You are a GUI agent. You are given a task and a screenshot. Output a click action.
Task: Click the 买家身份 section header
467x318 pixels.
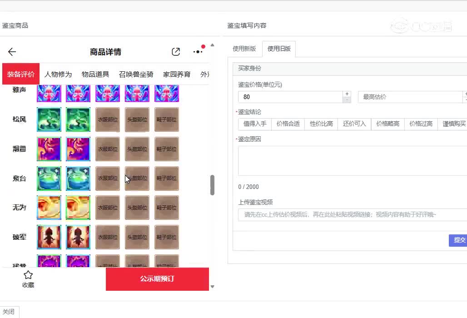click(350, 69)
